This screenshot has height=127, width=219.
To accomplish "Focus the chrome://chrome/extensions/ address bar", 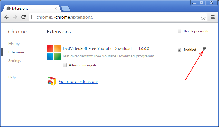I will (117, 17).
